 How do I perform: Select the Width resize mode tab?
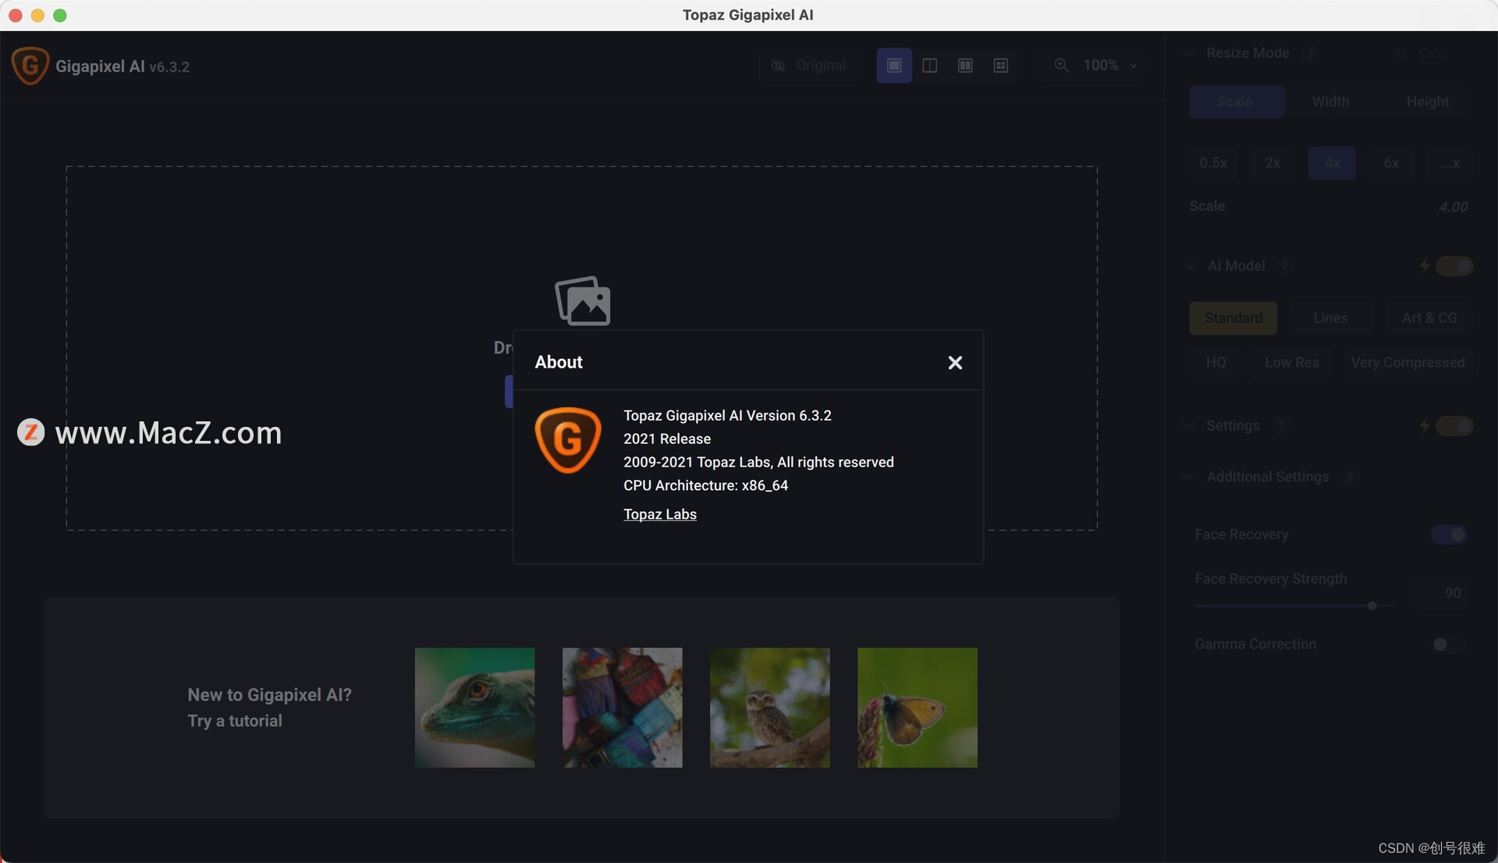click(1330, 102)
